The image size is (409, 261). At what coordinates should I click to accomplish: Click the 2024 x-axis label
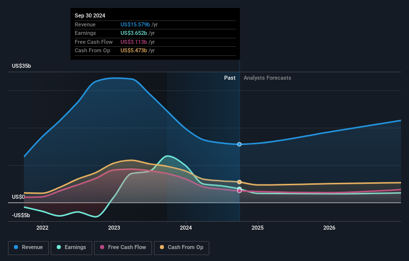point(186,228)
